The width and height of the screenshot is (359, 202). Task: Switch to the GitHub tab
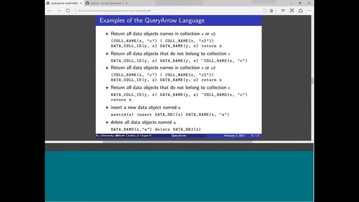104,3
